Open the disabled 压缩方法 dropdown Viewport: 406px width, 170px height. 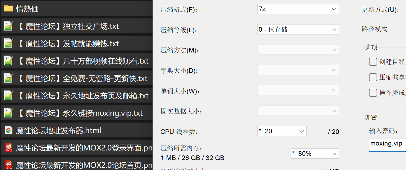coord(298,50)
